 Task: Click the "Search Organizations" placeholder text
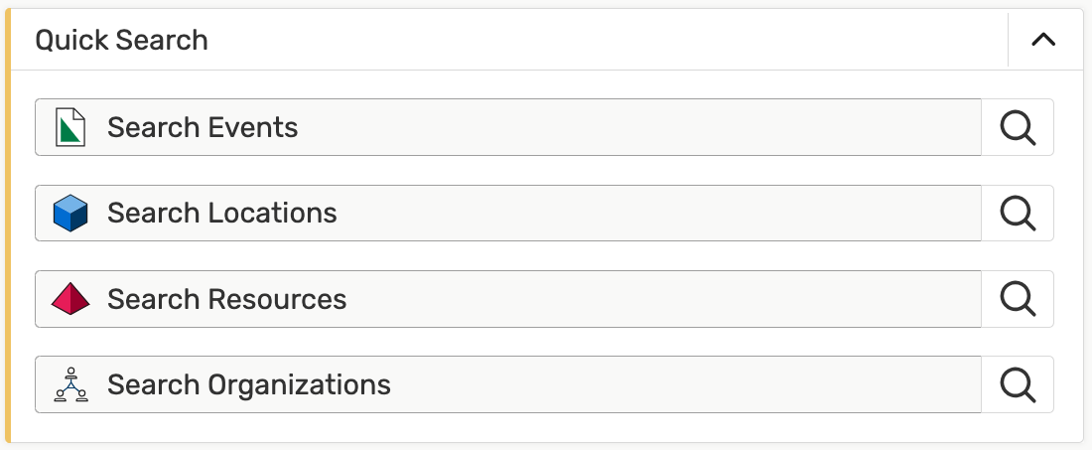[249, 384]
